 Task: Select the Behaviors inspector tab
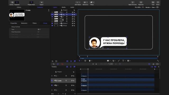click(24, 23)
